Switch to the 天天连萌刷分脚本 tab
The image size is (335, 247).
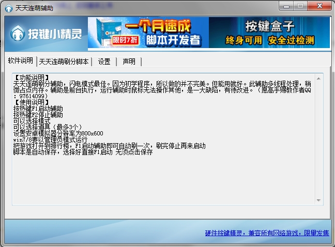pos(64,62)
